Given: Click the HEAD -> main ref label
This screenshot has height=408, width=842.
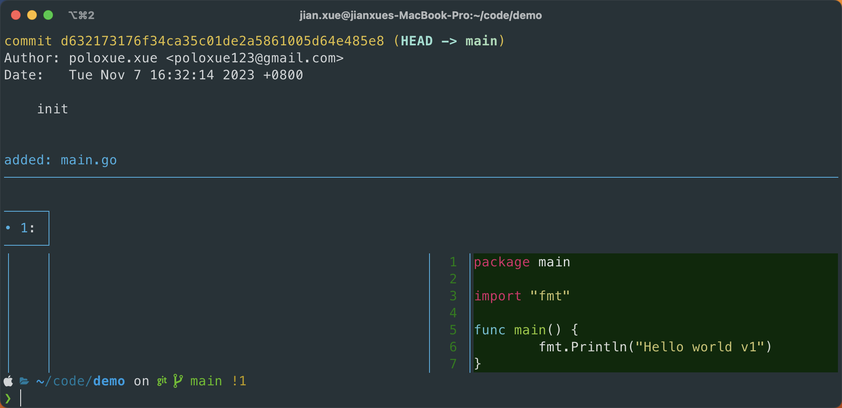Looking at the screenshot, I should (449, 41).
